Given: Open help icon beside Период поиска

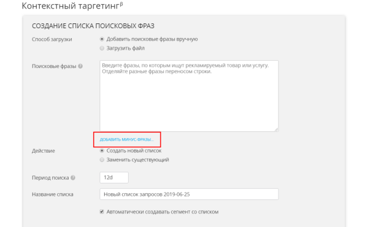Looking at the screenshot, I should pyautogui.click(x=73, y=178).
